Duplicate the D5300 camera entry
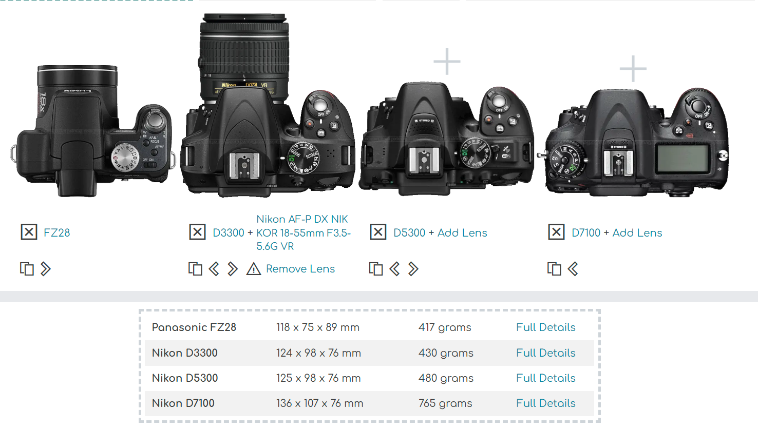The width and height of the screenshot is (758, 429). (376, 269)
